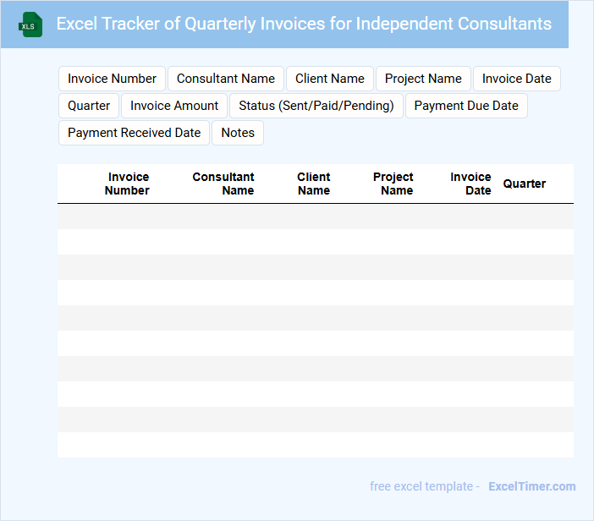Open the ExcelTimer.com link

click(x=531, y=486)
